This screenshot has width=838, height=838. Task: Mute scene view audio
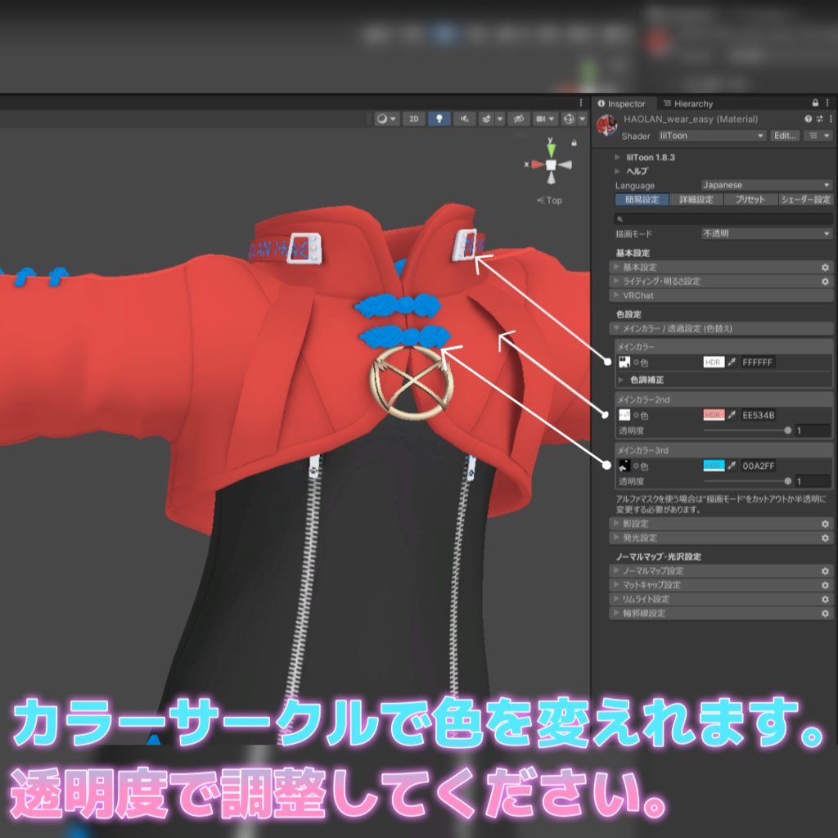tap(465, 119)
